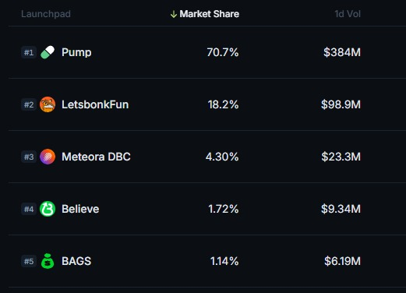Viewport: 406px width, 293px height.
Task: Click the $98.9M volume for LetsbonkFun
Action: (341, 104)
